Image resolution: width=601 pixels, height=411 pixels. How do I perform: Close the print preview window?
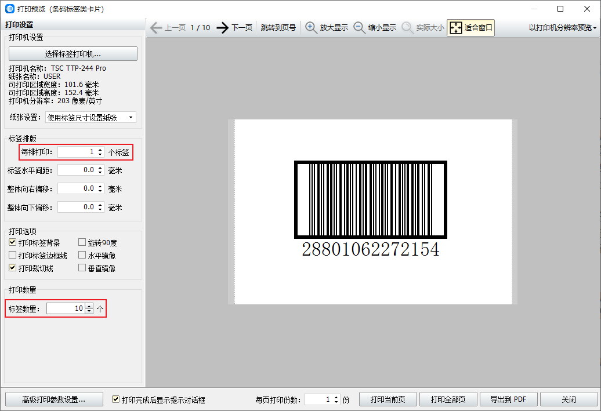[x=587, y=9]
